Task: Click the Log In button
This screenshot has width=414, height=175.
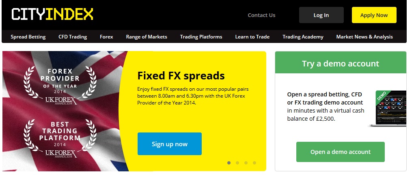Action: (x=321, y=15)
